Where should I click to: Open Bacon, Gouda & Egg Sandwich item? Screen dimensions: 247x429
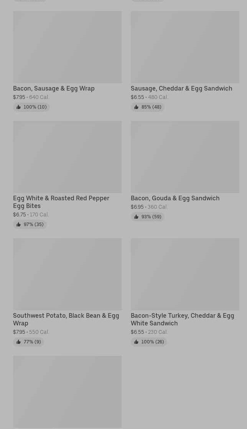coord(175,198)
